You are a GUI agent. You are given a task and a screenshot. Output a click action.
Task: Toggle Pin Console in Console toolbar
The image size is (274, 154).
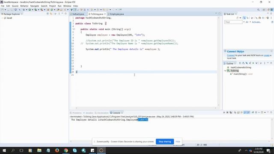(x=253, y=113)
